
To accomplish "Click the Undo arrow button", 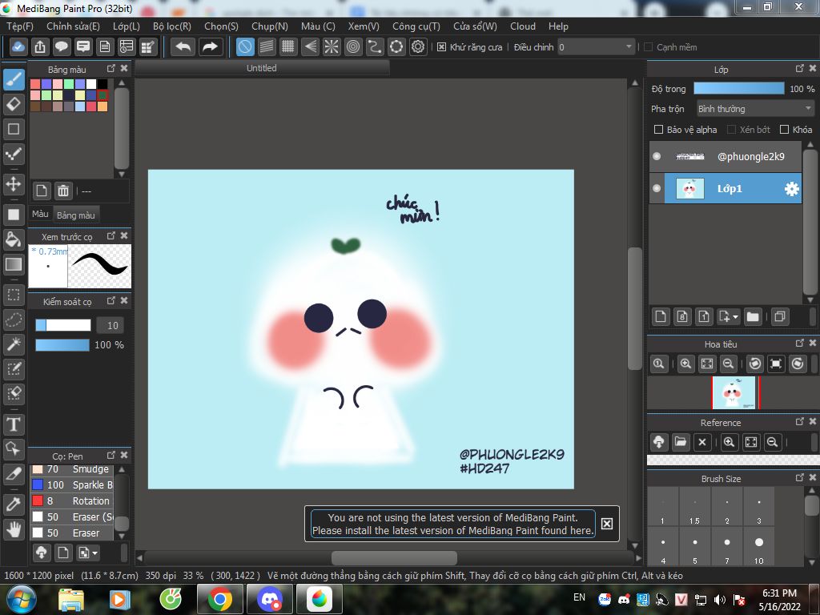I will (183, 47).
